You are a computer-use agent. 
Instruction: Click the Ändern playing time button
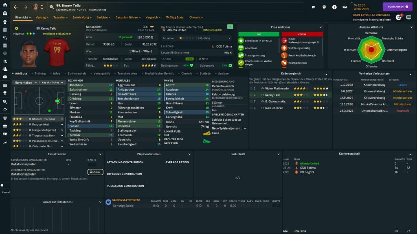95,172
